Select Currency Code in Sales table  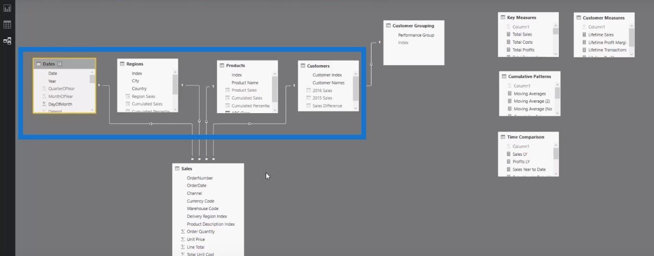(201, 201)
